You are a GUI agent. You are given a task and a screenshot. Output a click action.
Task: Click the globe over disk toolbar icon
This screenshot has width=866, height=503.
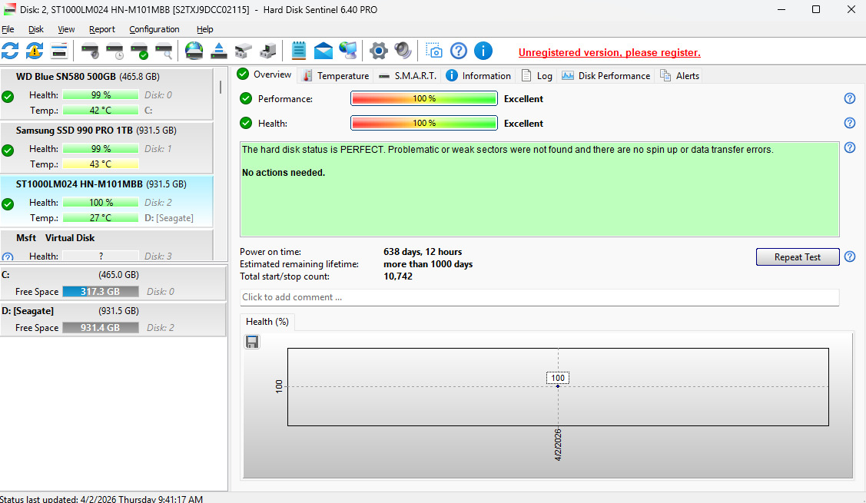(x=194, y=51)
